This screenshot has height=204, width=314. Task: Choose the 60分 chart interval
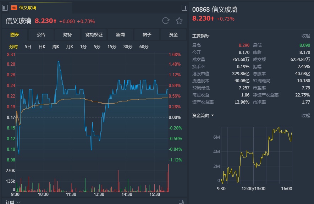[144, 46]
